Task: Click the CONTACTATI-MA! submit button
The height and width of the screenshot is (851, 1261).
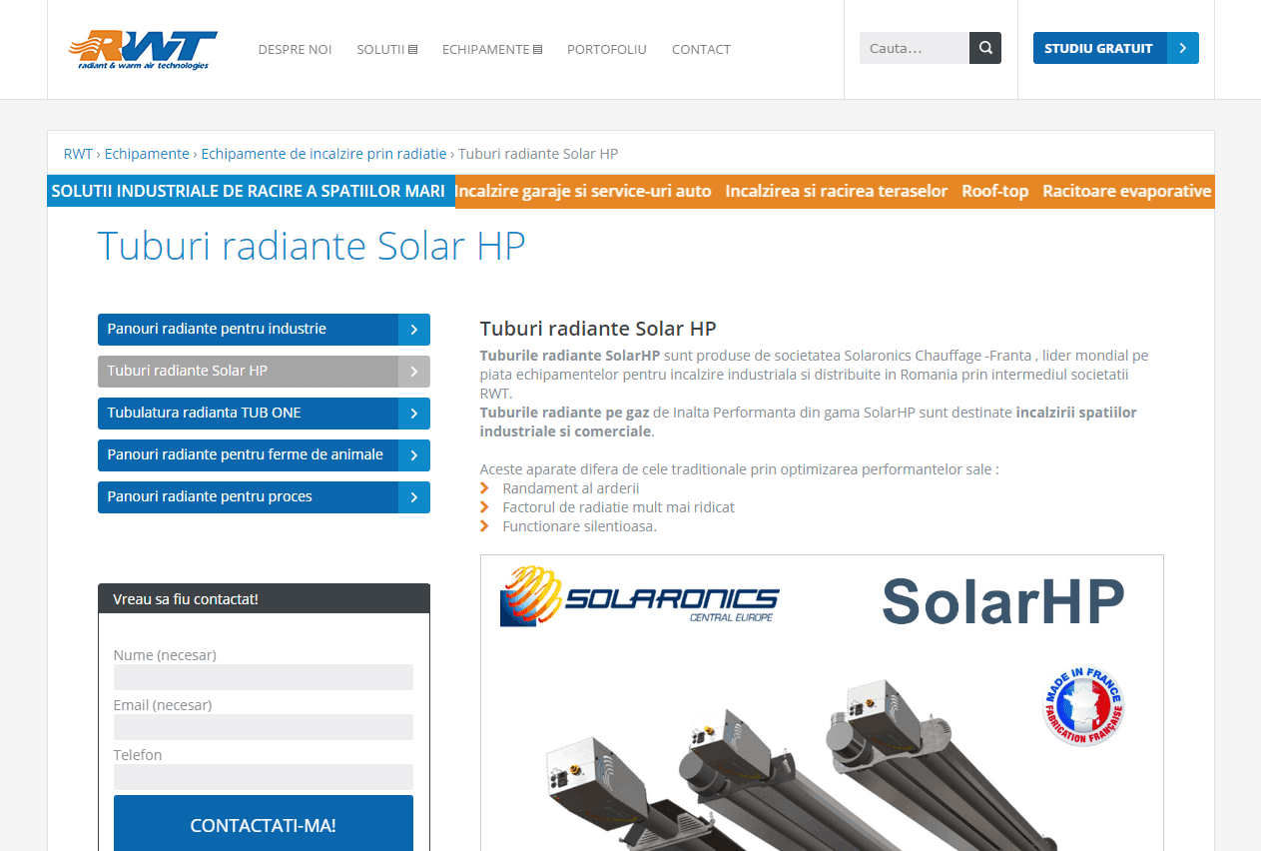Action: (264, 825)
